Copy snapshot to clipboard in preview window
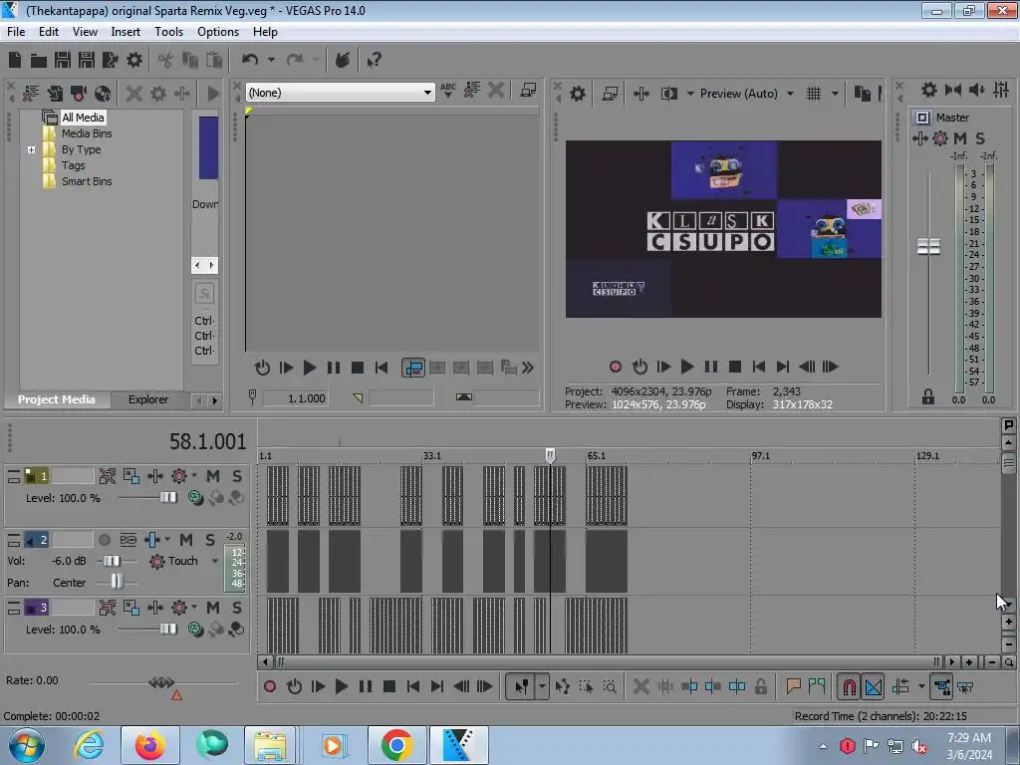1020x765 pixels. click(x=862, y=94)
